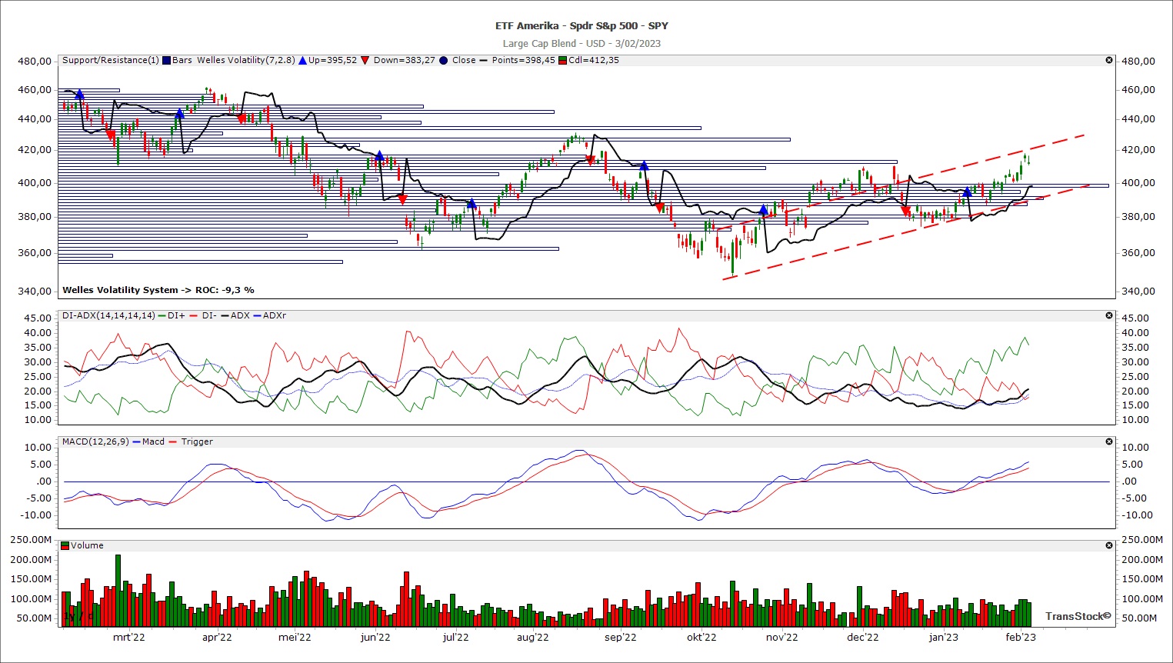Click the Volume panel title text

[x=87, y=545]
